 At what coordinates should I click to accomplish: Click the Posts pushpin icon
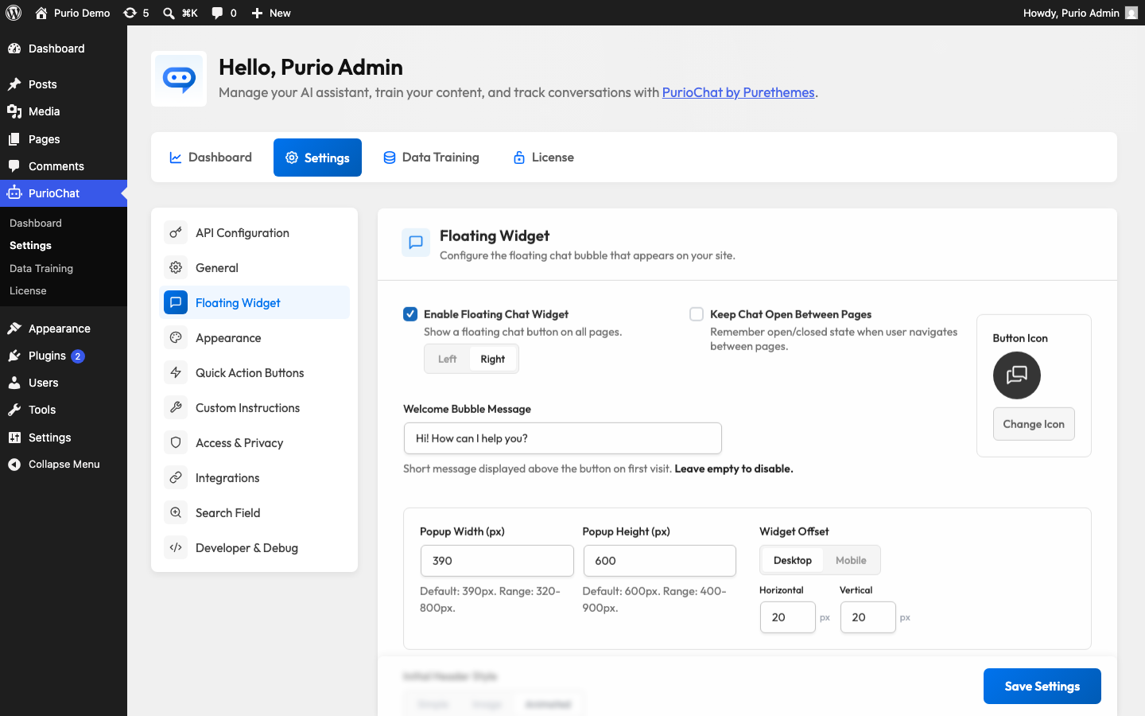click(x=14, y=84)
